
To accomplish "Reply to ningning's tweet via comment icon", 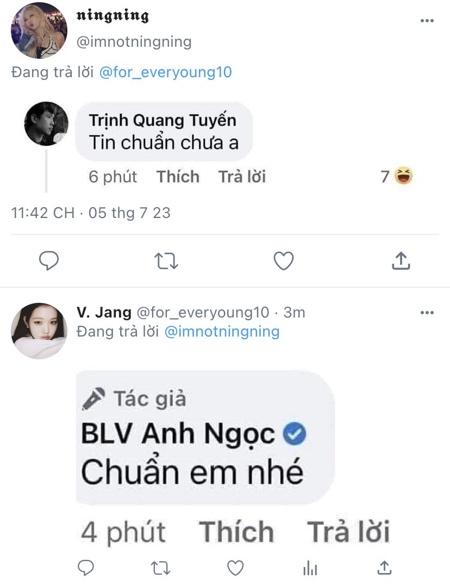I will pyautogui.click(x=49, y=261).
